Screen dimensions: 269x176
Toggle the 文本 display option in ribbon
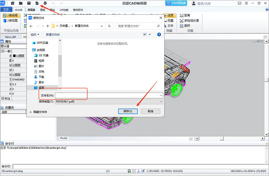click(x=169, y=26)
